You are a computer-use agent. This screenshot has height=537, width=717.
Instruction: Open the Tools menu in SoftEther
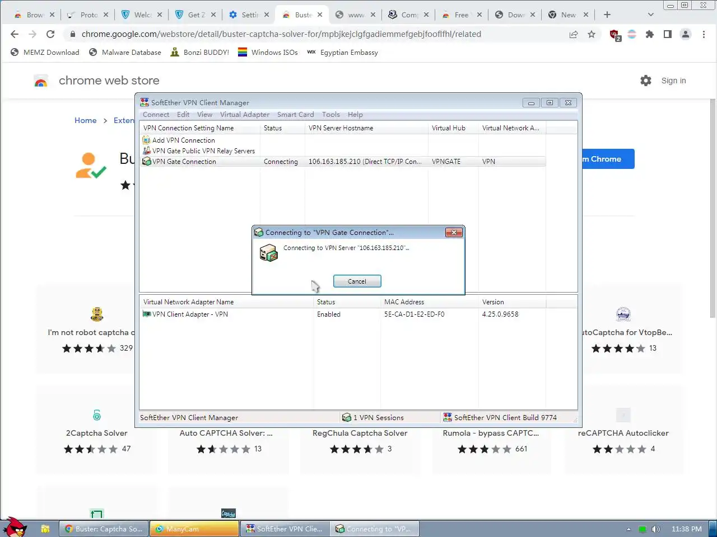pyautogui.click(x=330, y=115)
